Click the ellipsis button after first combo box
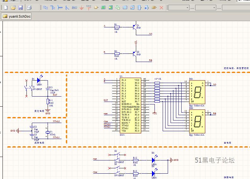The image size is (250, 179). click(x=192, y=8)
